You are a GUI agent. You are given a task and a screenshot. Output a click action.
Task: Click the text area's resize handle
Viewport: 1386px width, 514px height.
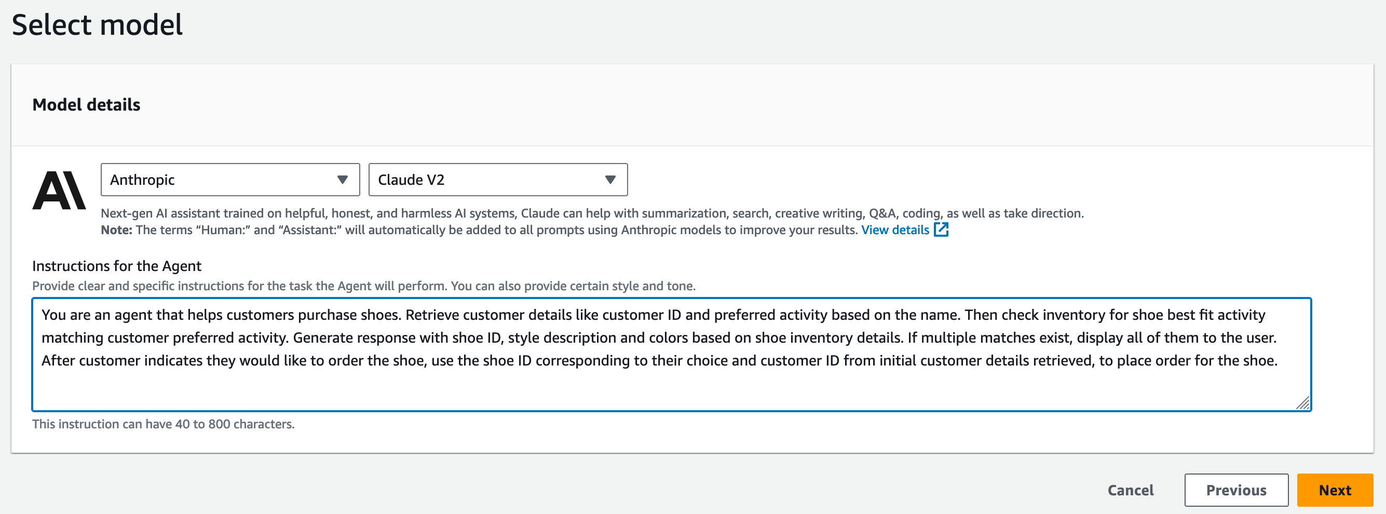pos(1302,402)
